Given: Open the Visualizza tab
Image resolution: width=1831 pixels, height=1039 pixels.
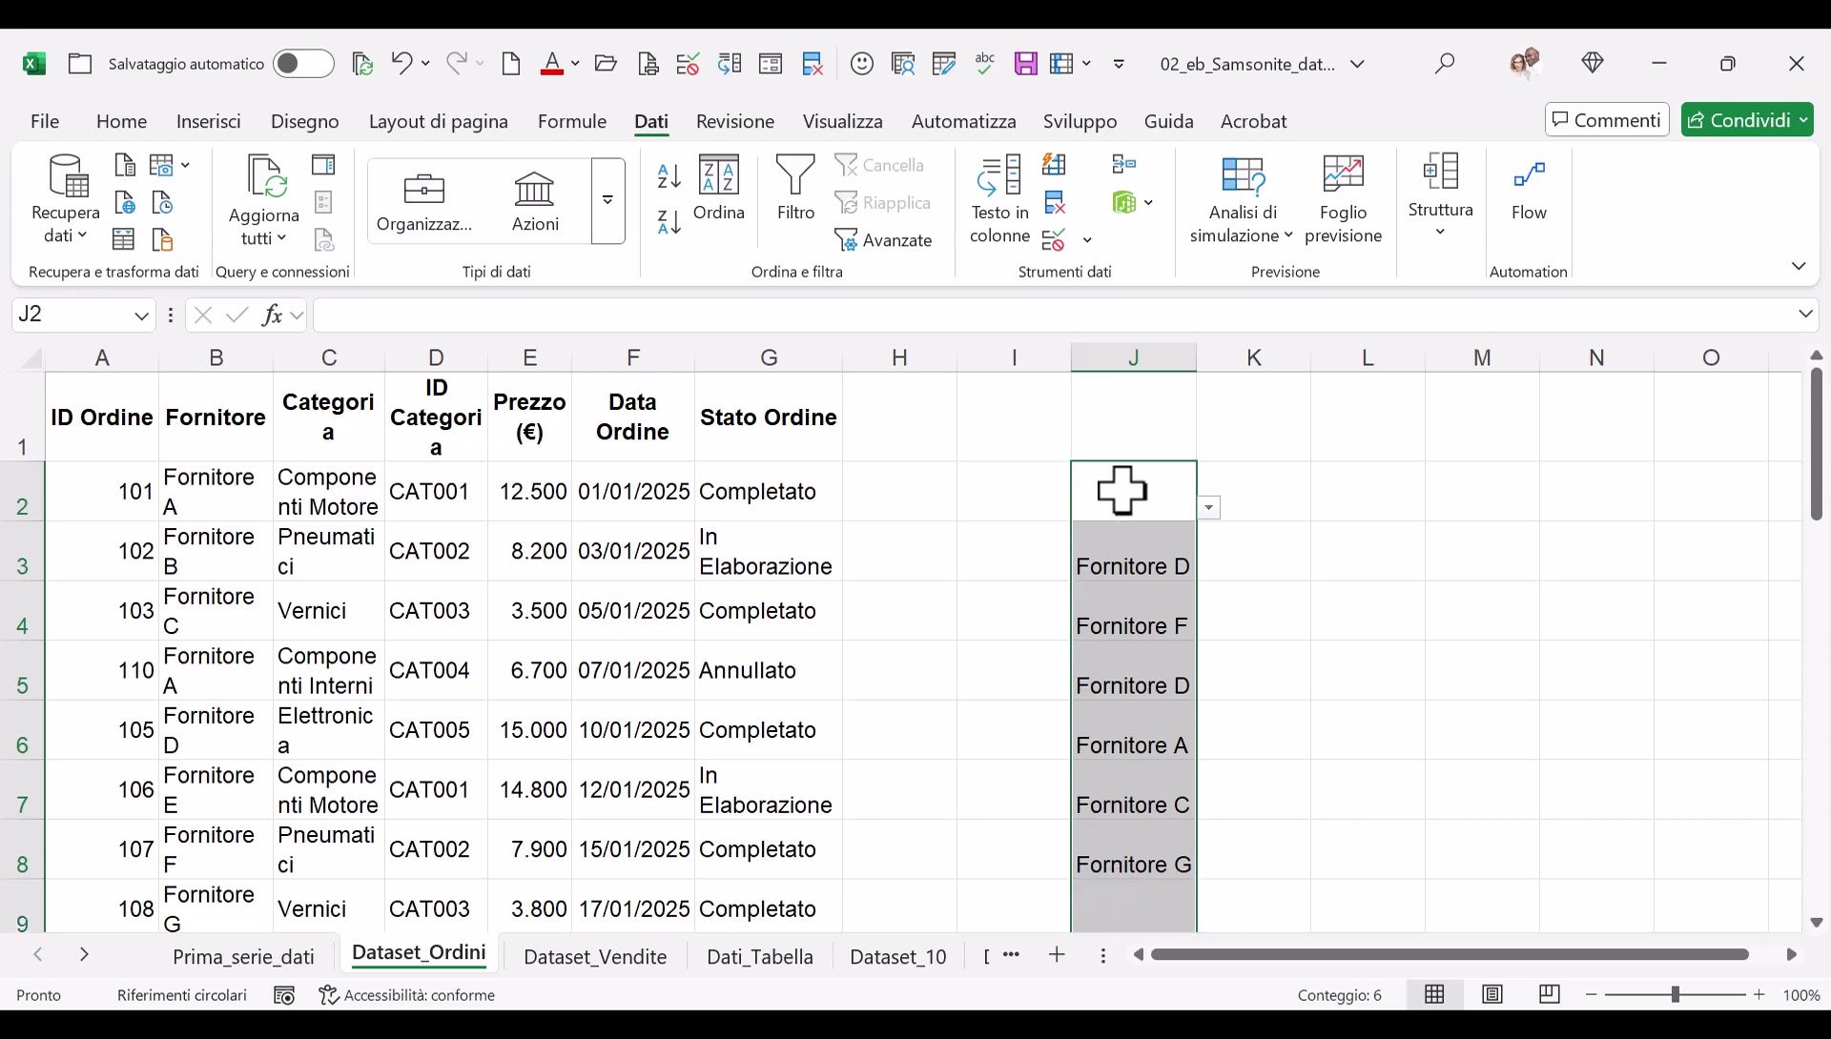Looking at the screenshot, I should (843, 121).
